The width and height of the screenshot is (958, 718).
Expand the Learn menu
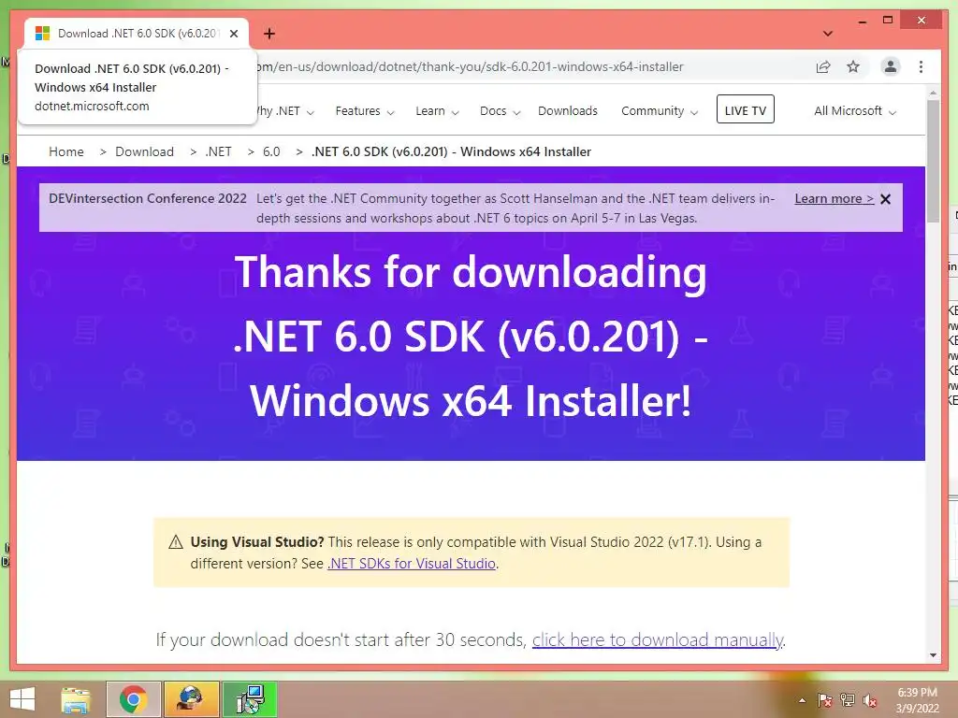coord(437,111)
